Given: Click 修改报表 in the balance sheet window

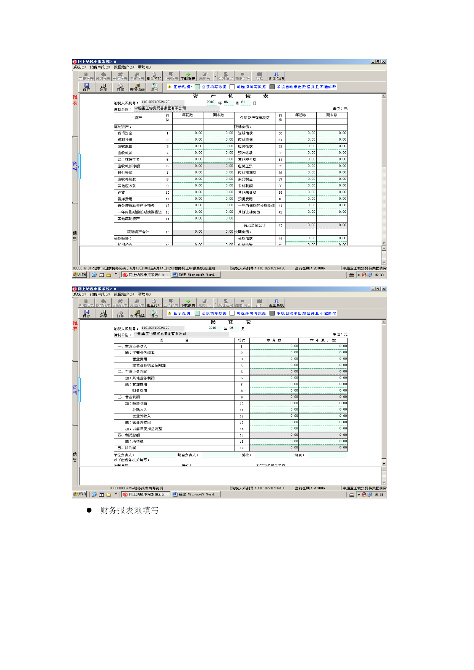Looking at the screenshot, I should (103, 76).
